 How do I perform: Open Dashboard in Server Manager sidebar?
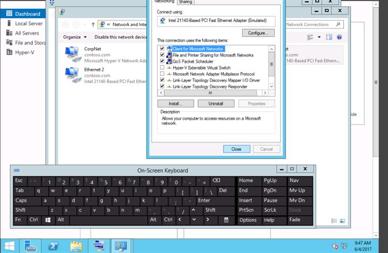pyautogui.click(x=23, y=14)
